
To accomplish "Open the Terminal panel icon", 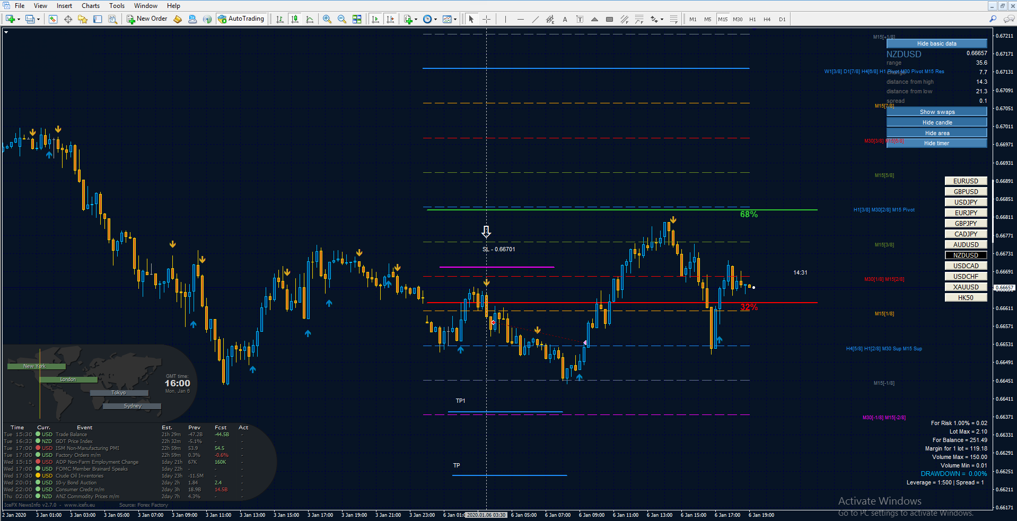I will [x=98, y=19].
